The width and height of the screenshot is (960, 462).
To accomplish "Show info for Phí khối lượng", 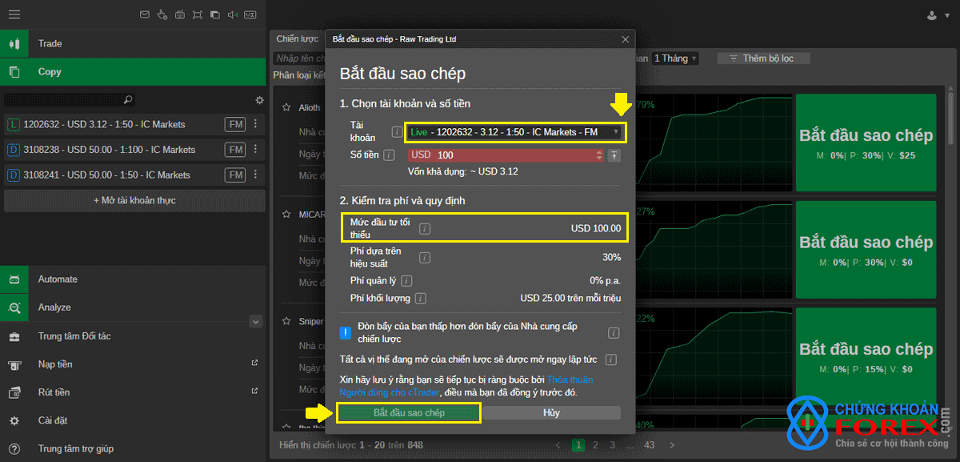I will click(421, 298).
